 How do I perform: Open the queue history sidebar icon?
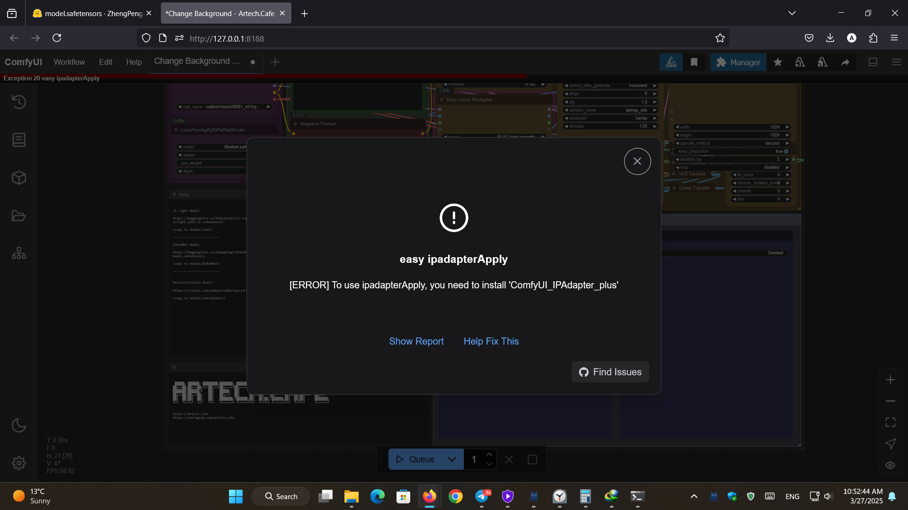point(19,102)
